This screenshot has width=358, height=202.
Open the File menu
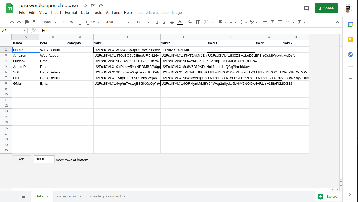[x=22, y=13]
